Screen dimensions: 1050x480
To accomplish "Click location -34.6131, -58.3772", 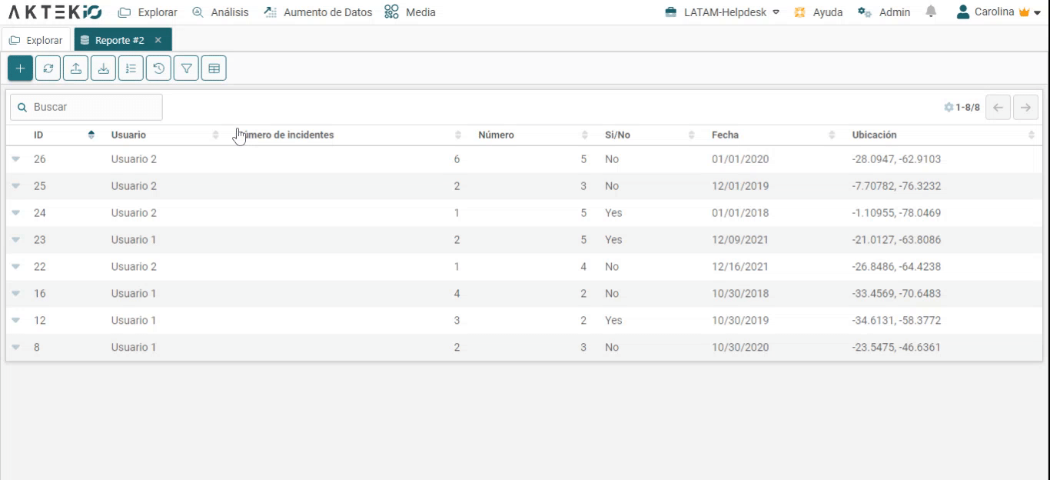I will click(896, 321).
